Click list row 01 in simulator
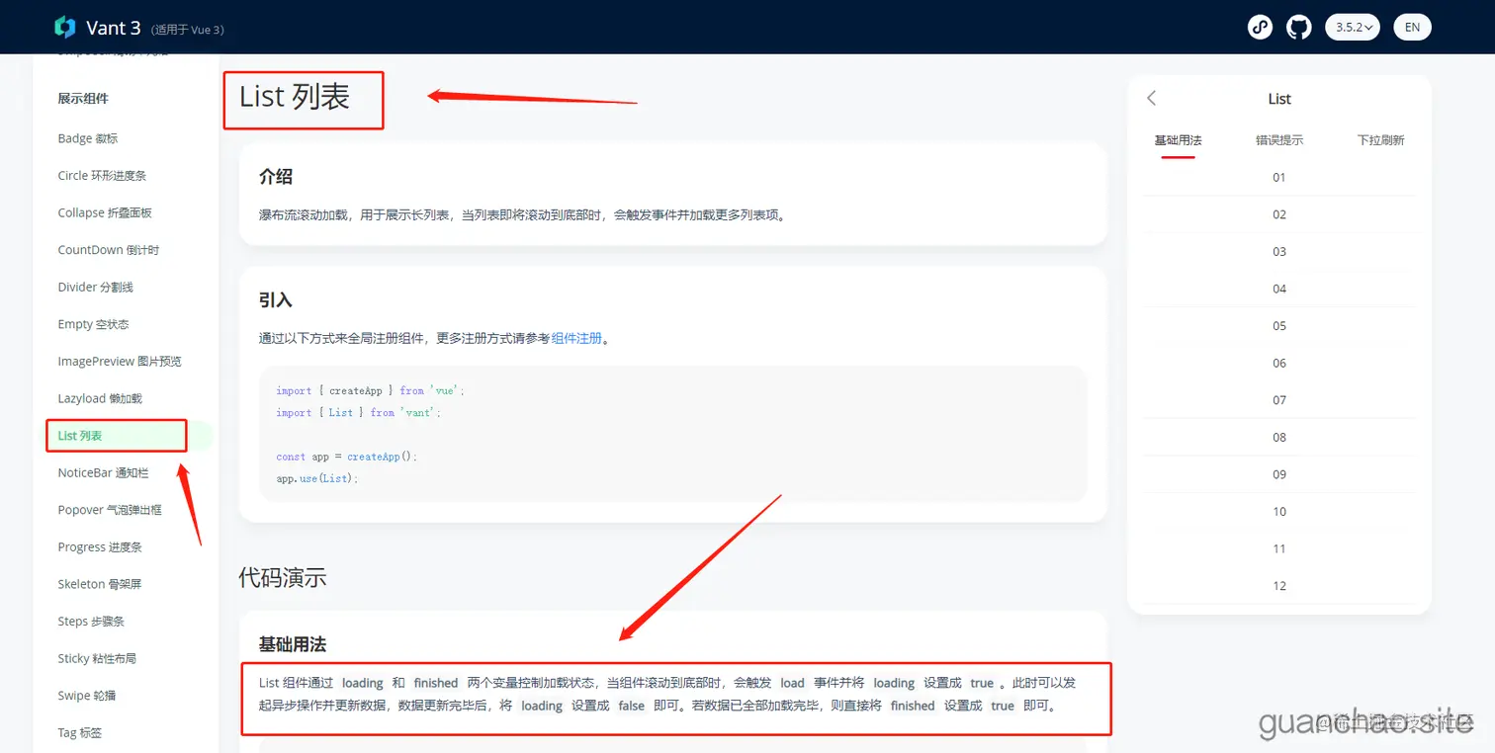This screenshot has width=1495, height=753. click(1279, 178)
